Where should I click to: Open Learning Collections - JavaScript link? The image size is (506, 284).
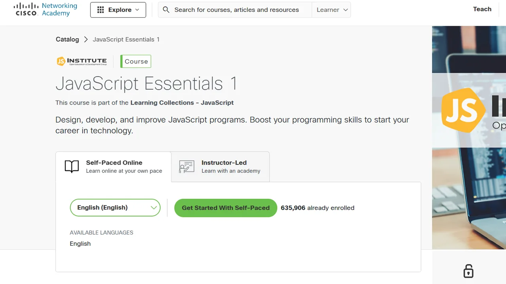[182, 103]
